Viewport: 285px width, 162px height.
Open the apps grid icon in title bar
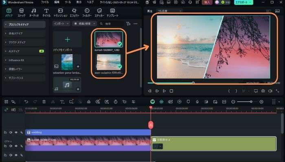tap(197, 2)
